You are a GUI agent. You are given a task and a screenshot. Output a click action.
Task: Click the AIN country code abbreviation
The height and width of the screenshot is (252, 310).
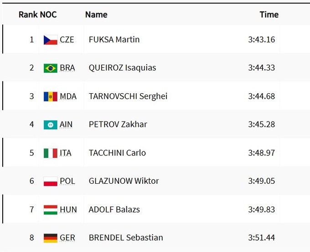coord(66,125)
